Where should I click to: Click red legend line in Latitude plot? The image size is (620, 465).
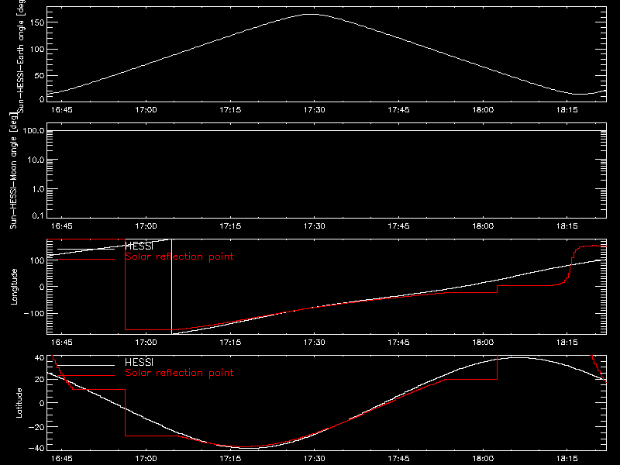click(86, 376)
